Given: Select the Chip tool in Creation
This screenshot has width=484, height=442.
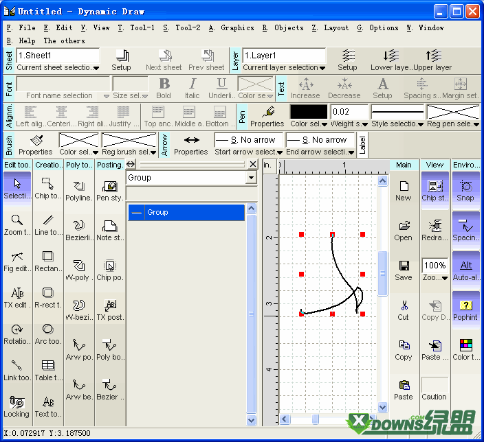Looking at the screenshot, I should click(x=48, y=189).
